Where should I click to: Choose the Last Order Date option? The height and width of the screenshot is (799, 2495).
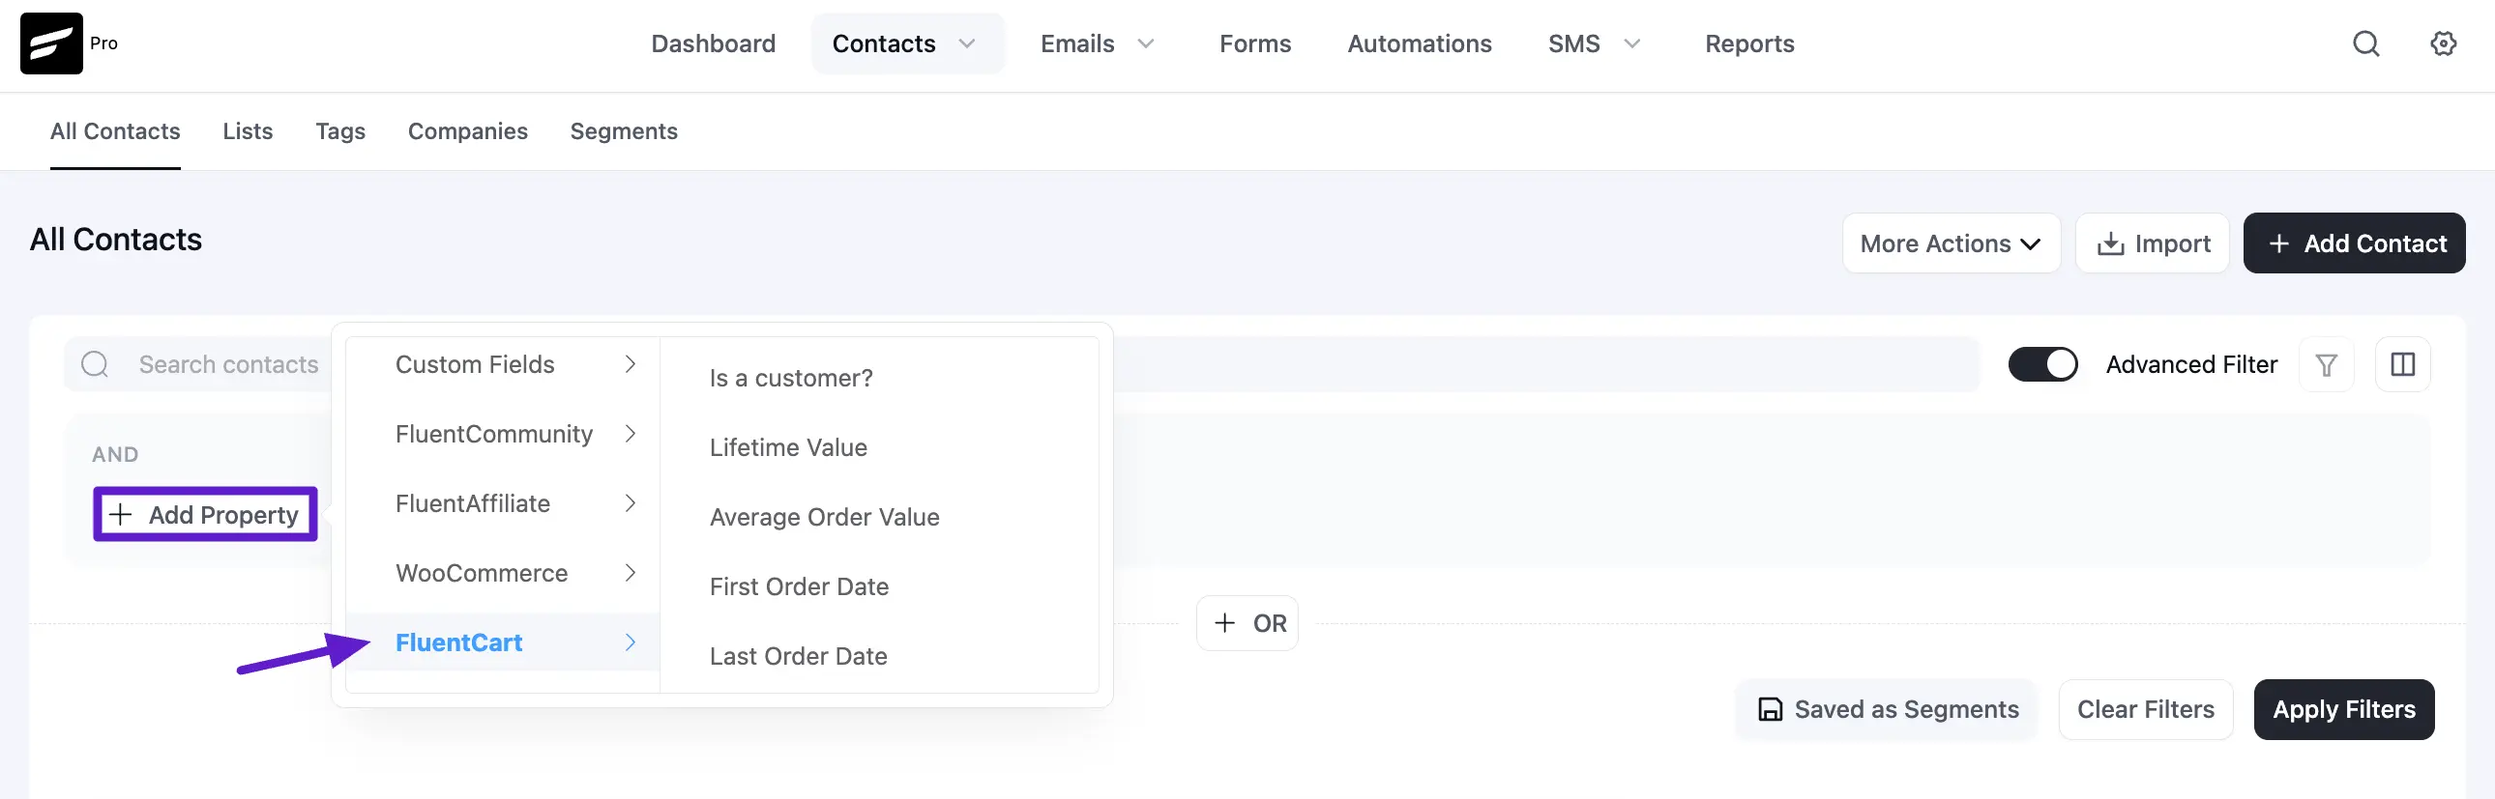click(798, 657)
